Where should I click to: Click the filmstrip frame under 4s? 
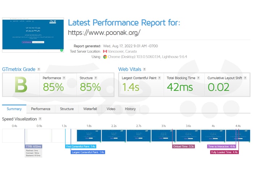pos(213,136)
